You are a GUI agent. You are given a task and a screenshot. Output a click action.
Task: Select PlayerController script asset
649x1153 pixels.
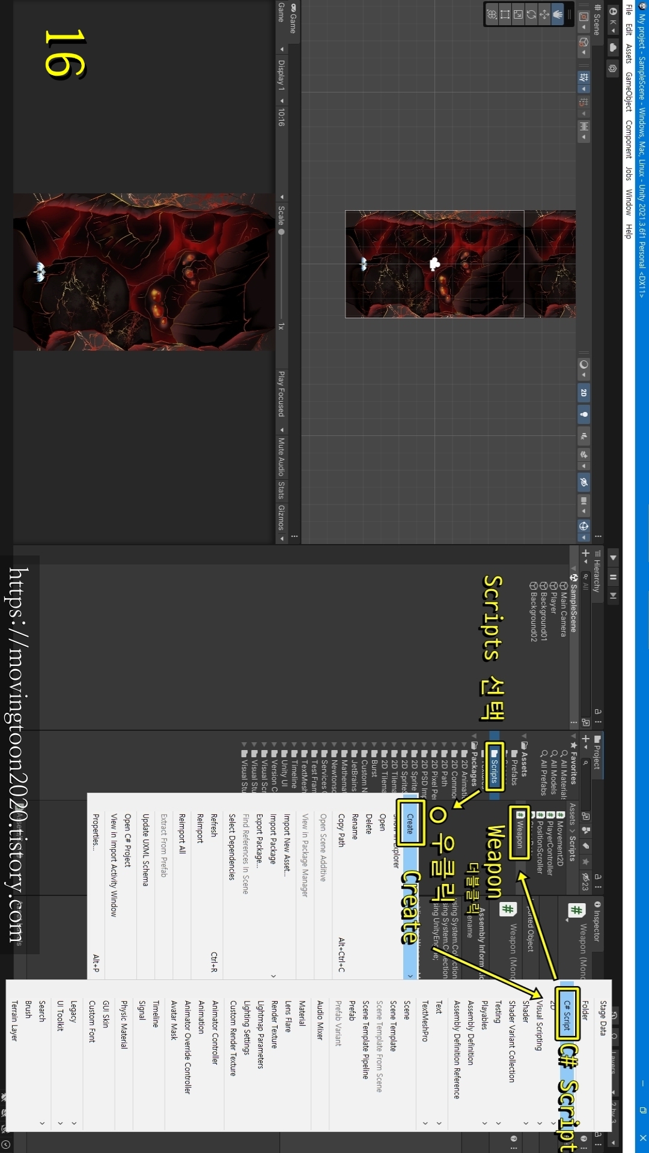549,844
